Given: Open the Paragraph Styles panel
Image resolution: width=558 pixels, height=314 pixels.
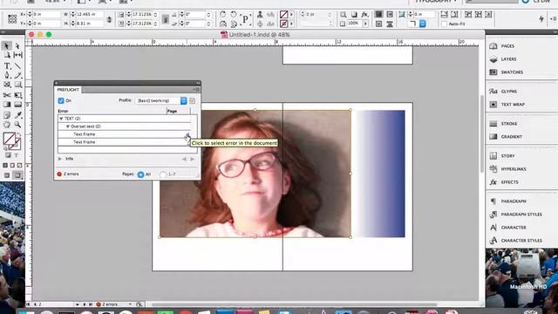Looking at the screenshot, I should coord(521,215).
